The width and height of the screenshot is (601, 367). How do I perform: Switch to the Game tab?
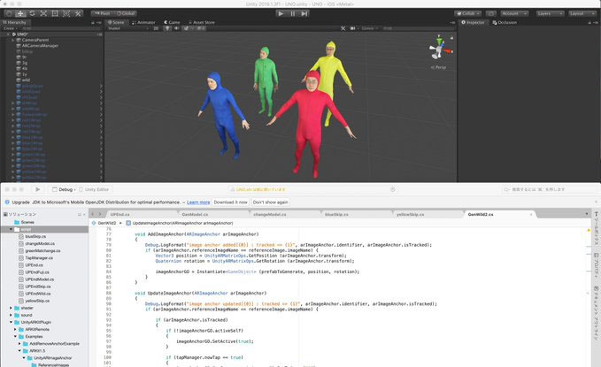point(173,21)
